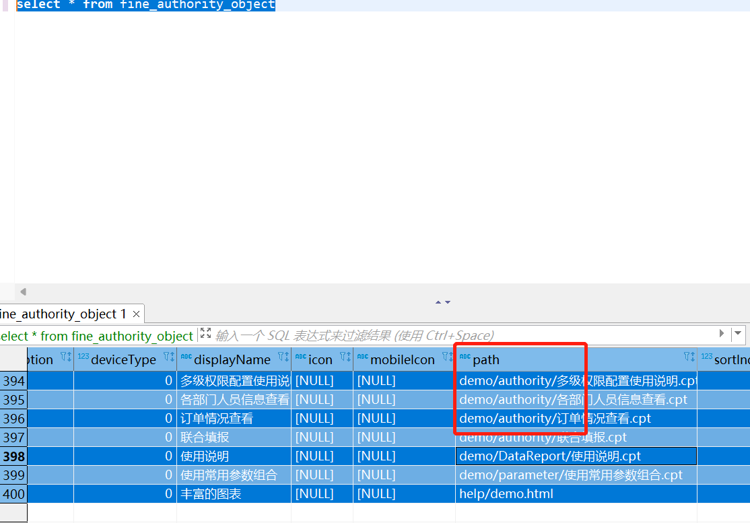Open the filter history dropdown arrow
Image resolution: width=750 pixels, height=523 pixels.
pyautogui.click(x=738, y=333)
